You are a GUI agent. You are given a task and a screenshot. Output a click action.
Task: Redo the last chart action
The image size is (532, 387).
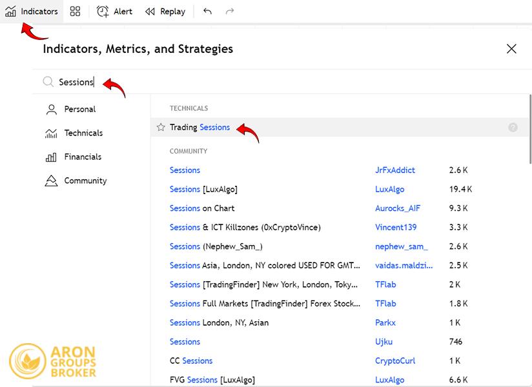230,11
